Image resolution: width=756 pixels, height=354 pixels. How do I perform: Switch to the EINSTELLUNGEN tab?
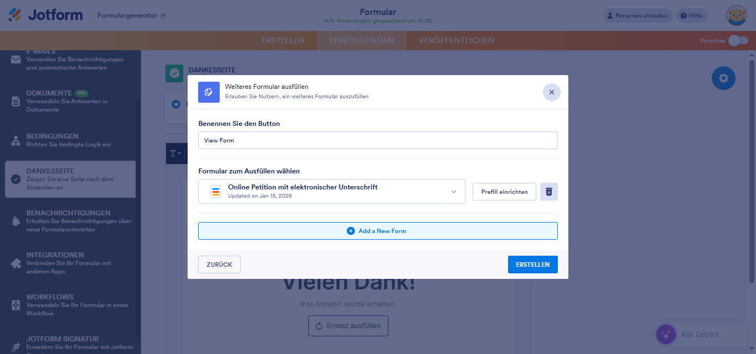pyautogui.click(x=362, y=40)
